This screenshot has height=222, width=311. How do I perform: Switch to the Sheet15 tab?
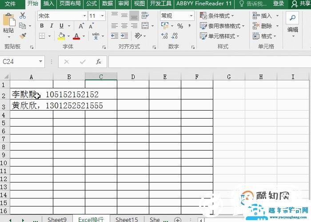point(127,219)
